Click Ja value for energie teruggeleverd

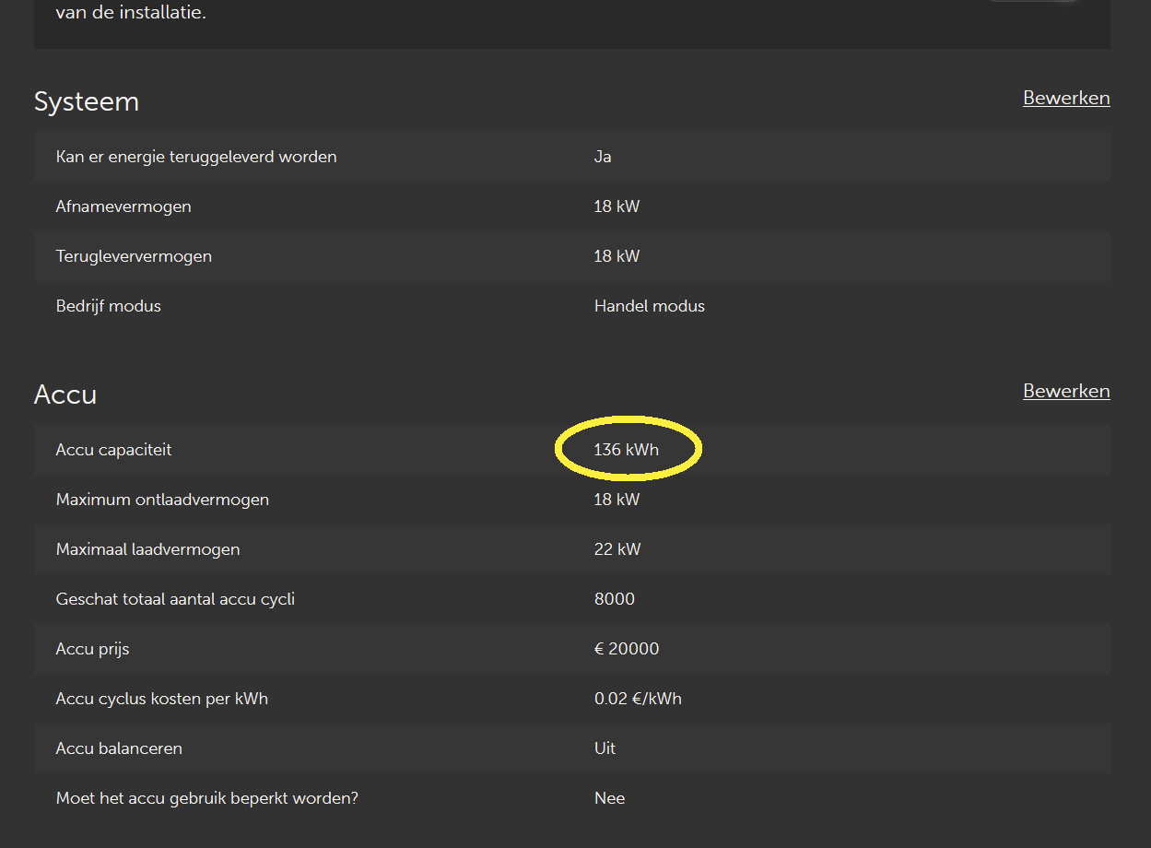coord(603,157)
